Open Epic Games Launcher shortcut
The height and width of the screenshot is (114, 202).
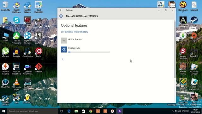click(39, 38)
